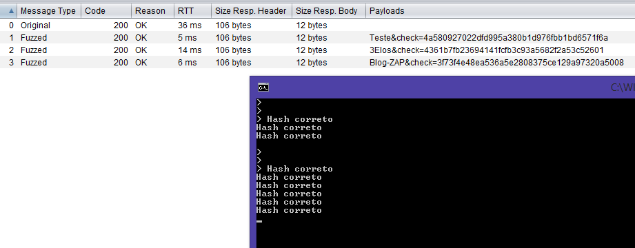Sort by the Reason column header

pyautogui.click(x=152, y=11)
